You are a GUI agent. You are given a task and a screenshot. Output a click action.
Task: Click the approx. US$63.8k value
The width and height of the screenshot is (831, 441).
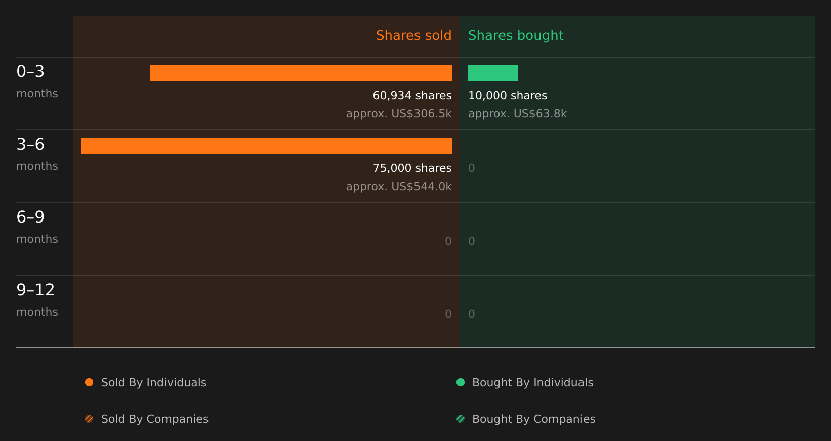click(517, 114)
